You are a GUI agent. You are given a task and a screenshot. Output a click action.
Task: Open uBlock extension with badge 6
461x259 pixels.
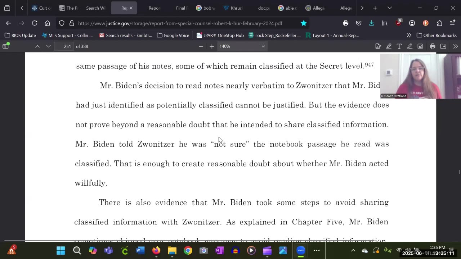tap(398, 23)
